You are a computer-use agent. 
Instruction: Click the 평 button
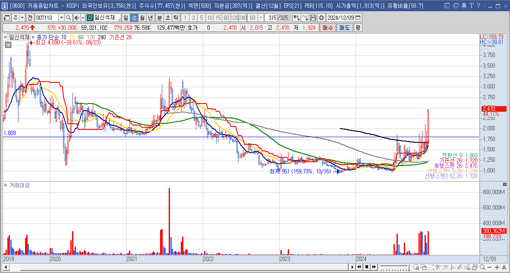358,28
